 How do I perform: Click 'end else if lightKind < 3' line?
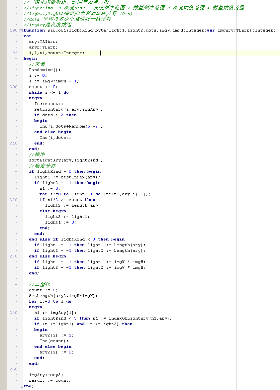click(77, 239)
